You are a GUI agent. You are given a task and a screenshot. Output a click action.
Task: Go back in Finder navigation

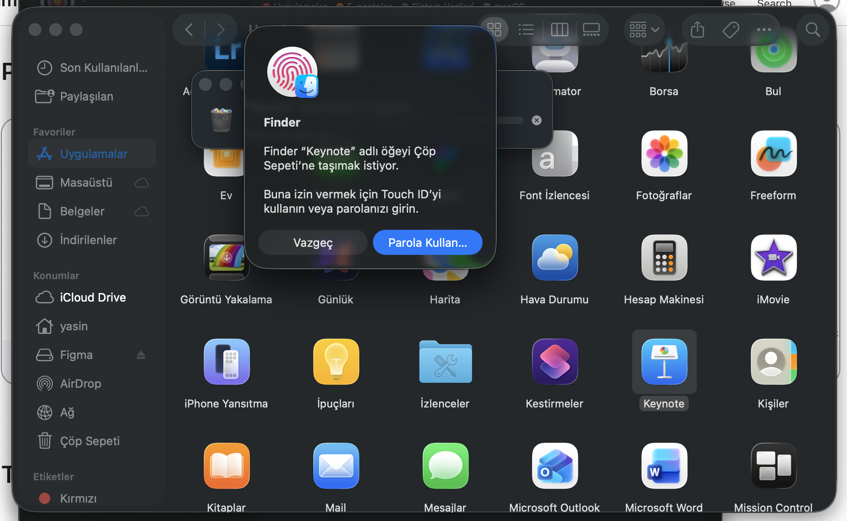[189, 30]
